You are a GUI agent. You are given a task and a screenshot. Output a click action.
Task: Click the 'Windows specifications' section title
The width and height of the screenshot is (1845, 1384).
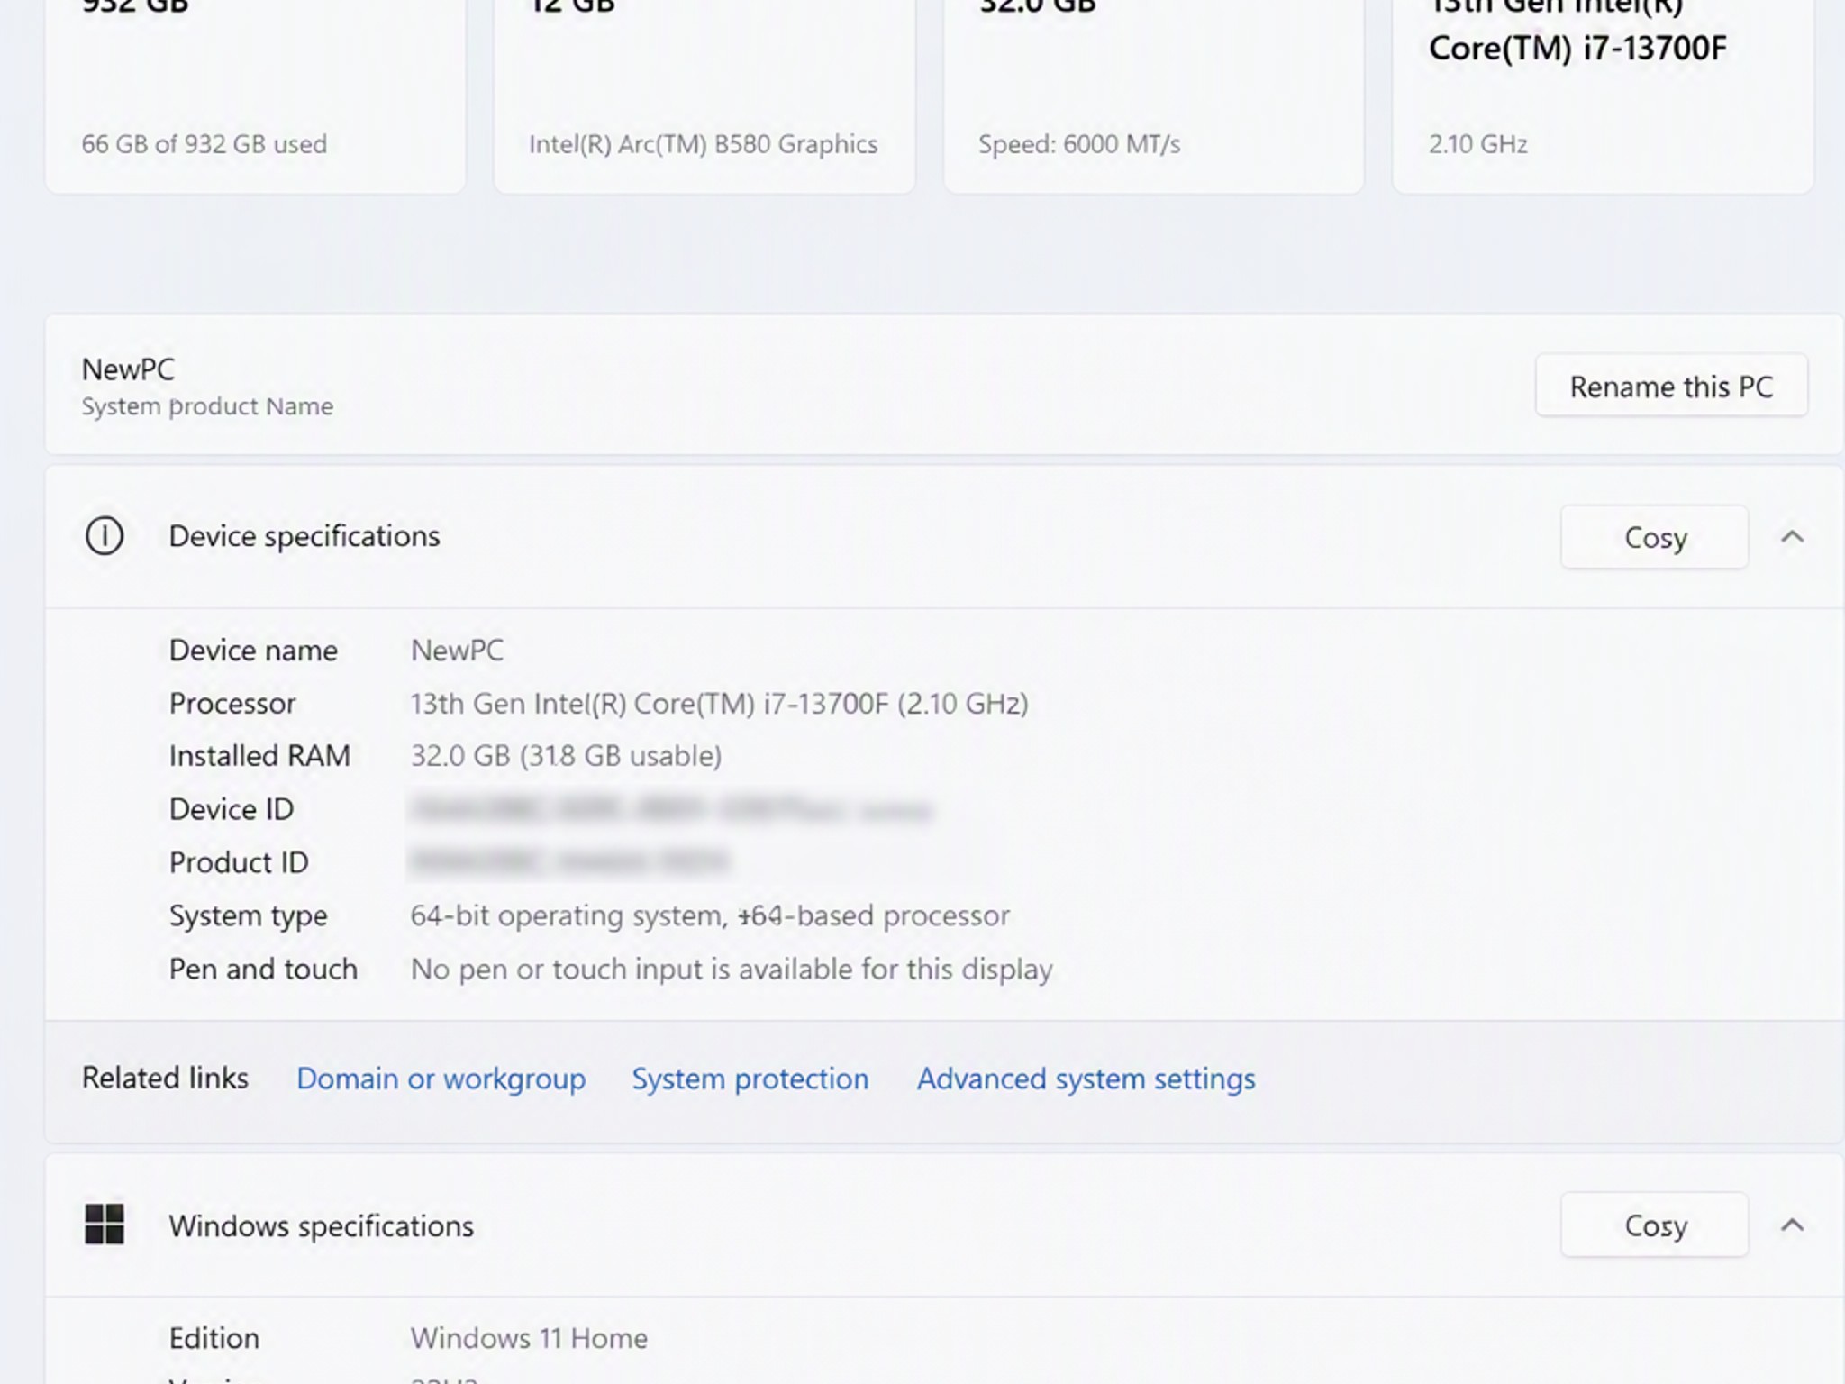(322, 1226)
